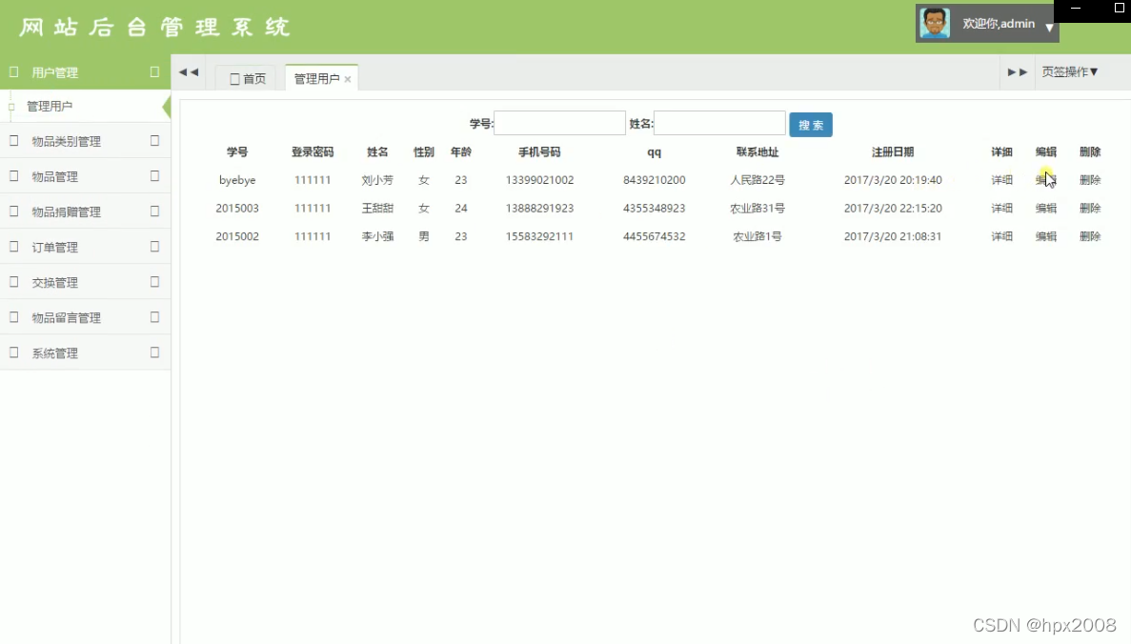This screenshot has width=1131, height=644.
Task: Click the icon left of 物品捐赠管理
Action: click(x=13, y=211)
